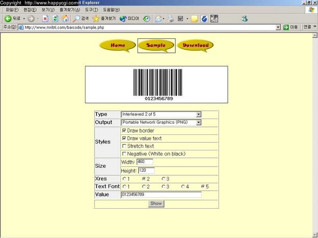The height and width of the screenshot is (238, 318).
Task: Open the Back history dropdown arrow
Action: (x=24, y=19)
